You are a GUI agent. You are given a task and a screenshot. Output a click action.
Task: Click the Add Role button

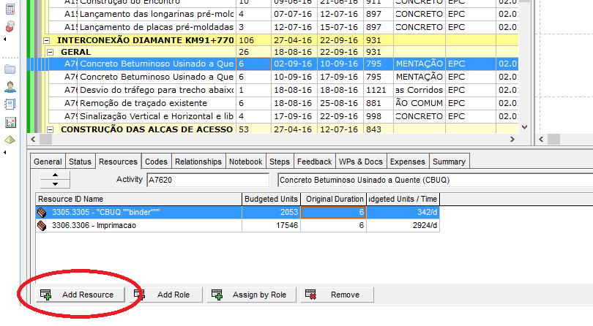click(166, 295)
